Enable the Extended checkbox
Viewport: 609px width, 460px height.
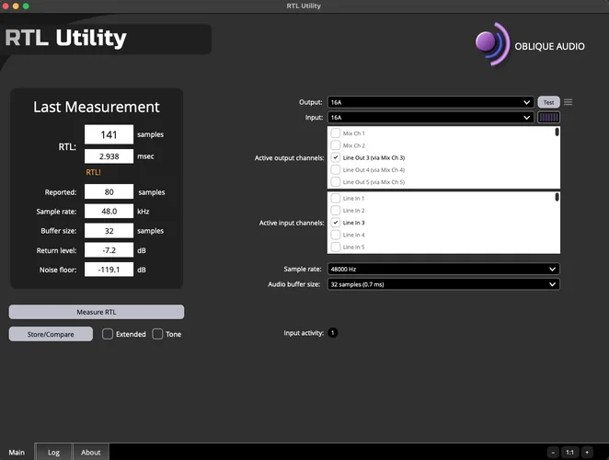[108, 334]
